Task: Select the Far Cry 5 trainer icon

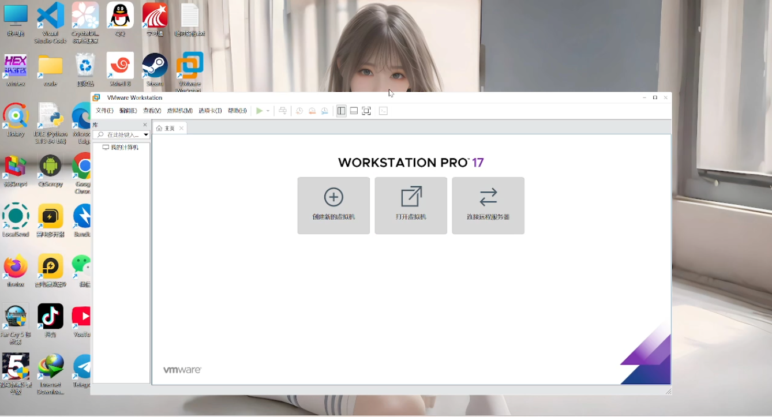Action: click(x=16, y=324)
